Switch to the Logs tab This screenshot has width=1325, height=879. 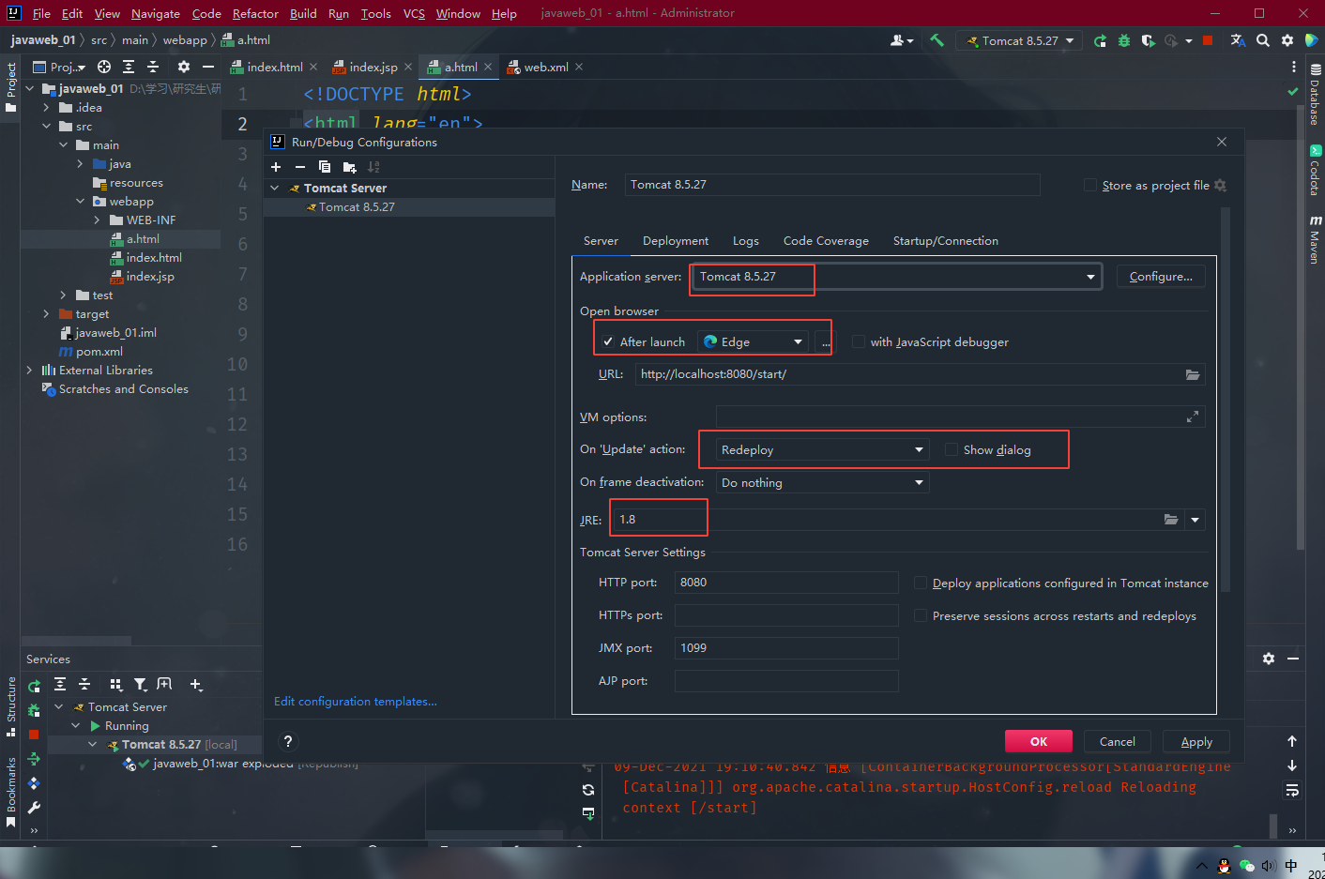746,241
